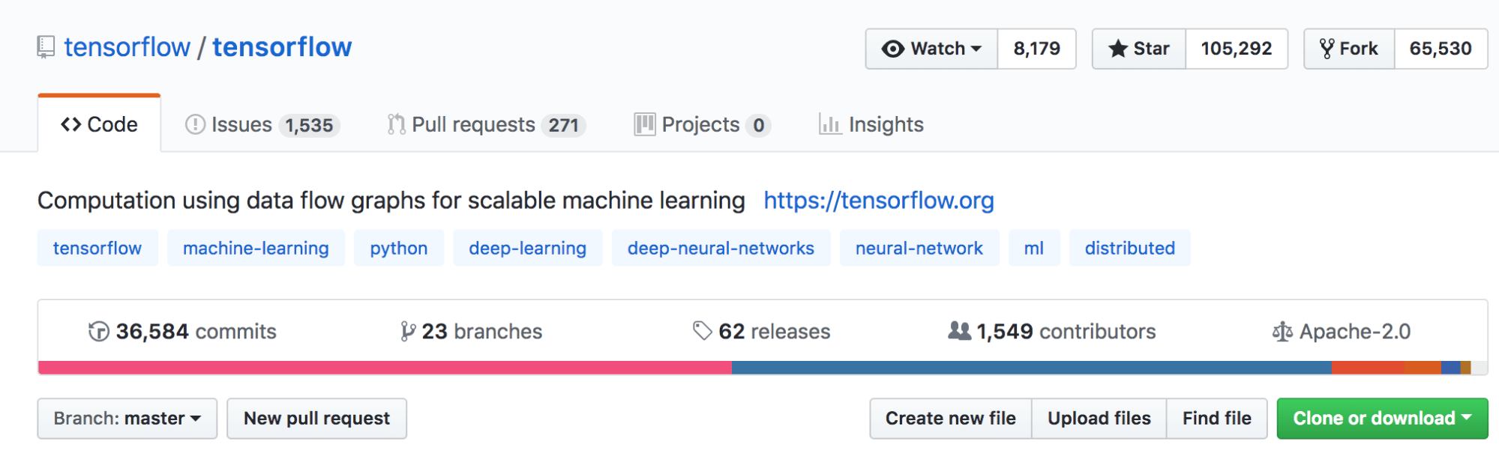The height and width of the screenshot is (453, 1499).
Task: Click the New pull request button
Action: point(316,418)
